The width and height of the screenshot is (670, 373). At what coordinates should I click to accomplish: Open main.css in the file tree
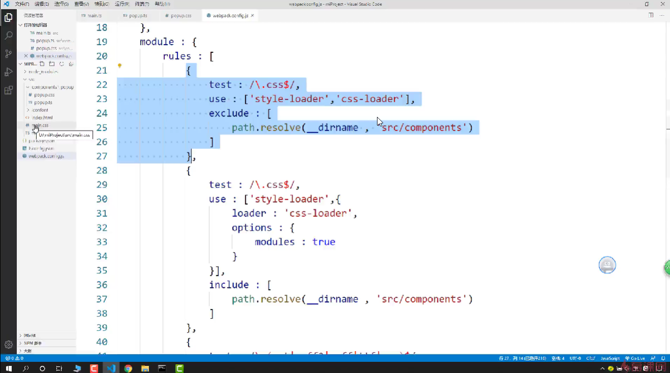41,125
